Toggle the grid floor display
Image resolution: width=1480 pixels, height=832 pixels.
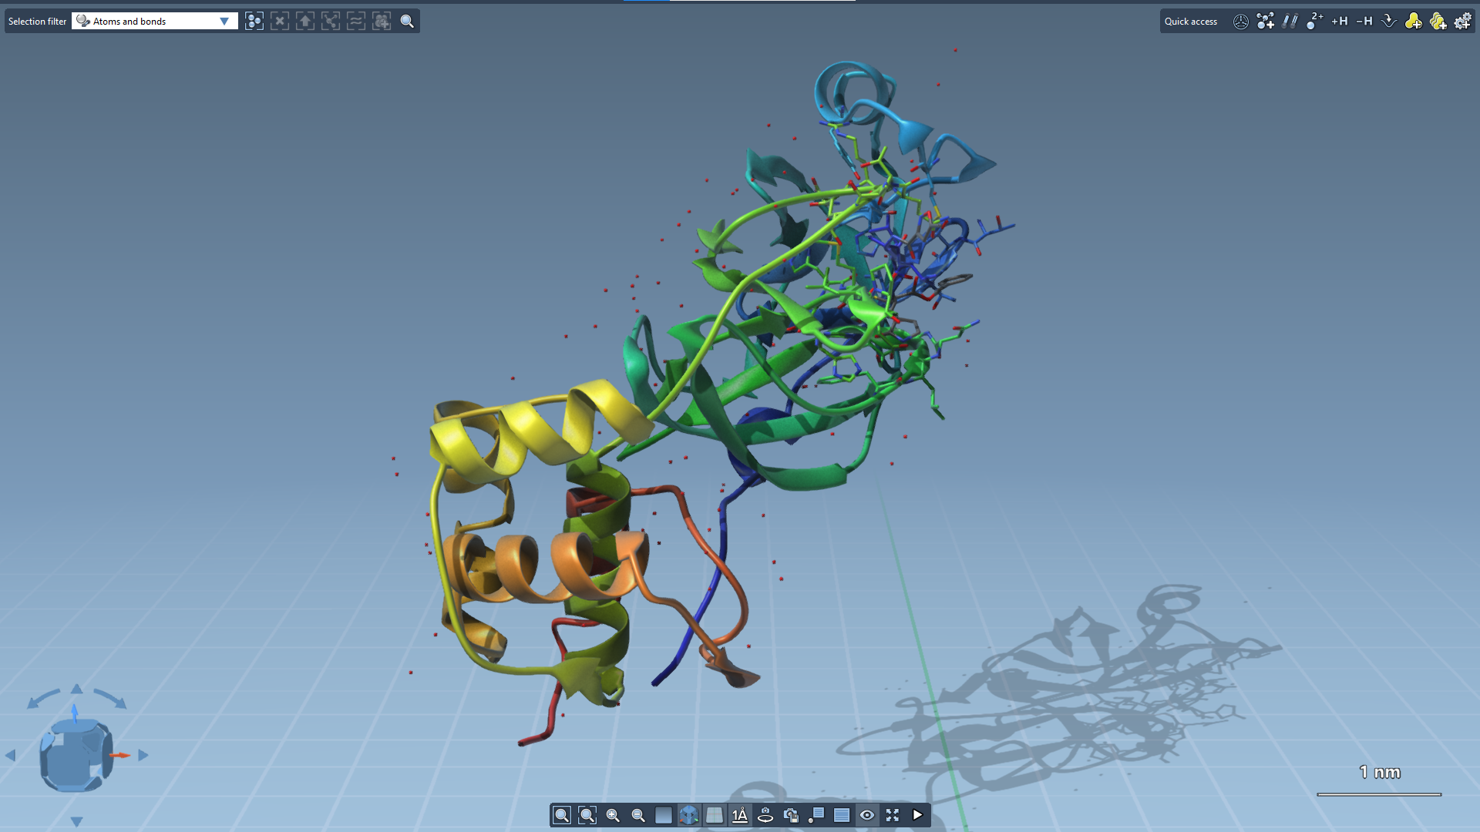(715, 815)
